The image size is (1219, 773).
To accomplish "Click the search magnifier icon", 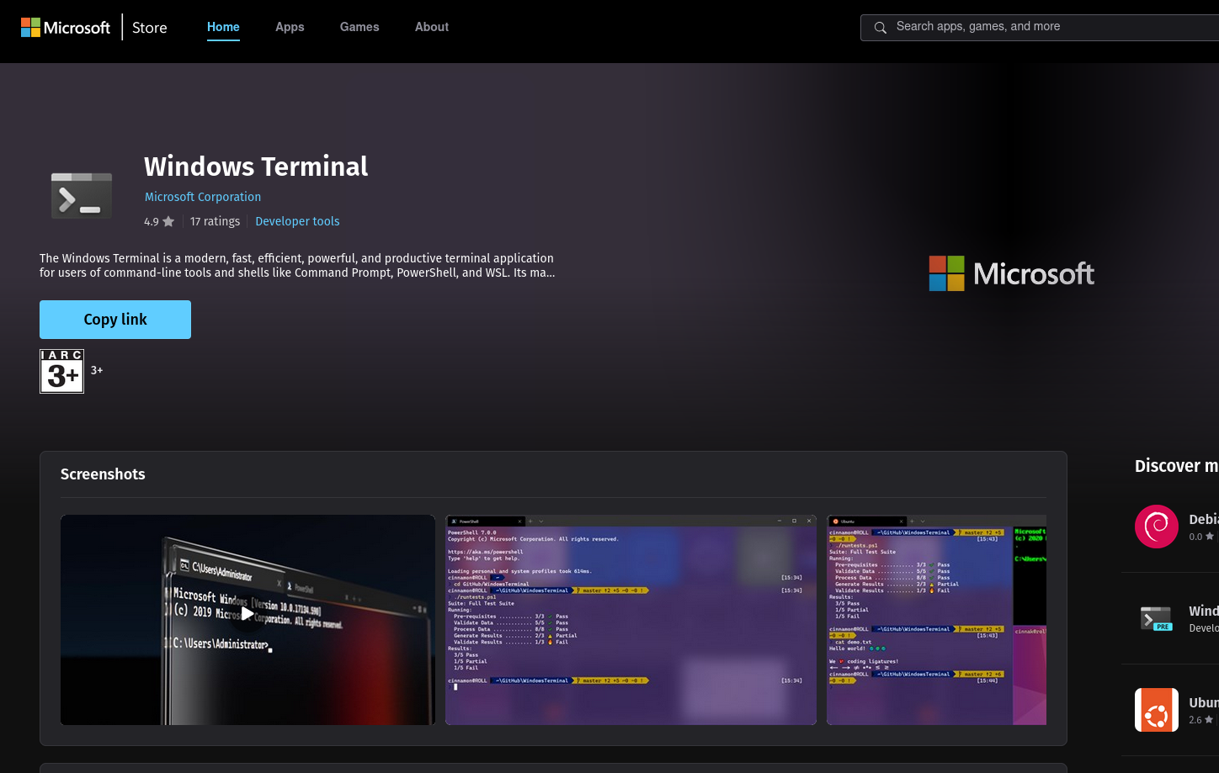I will coord(881,28).
